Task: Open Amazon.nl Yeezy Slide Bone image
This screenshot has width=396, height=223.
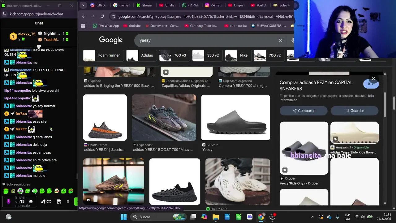Action: click(355, 133)
